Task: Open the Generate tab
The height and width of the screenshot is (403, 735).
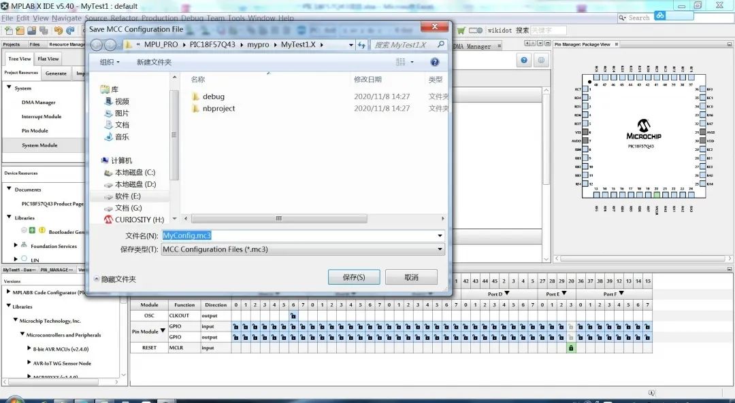Action: [x=56, y=73]
